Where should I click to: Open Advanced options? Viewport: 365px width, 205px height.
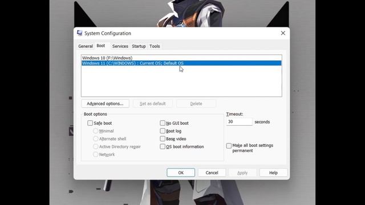[x=105, y=104]
